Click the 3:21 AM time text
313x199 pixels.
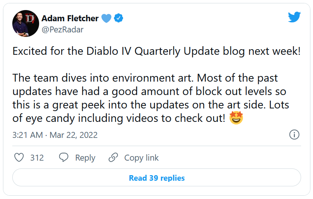[27, 135]
